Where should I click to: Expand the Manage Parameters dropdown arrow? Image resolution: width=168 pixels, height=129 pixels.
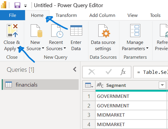pyautogui.click(x=147, y=48)
